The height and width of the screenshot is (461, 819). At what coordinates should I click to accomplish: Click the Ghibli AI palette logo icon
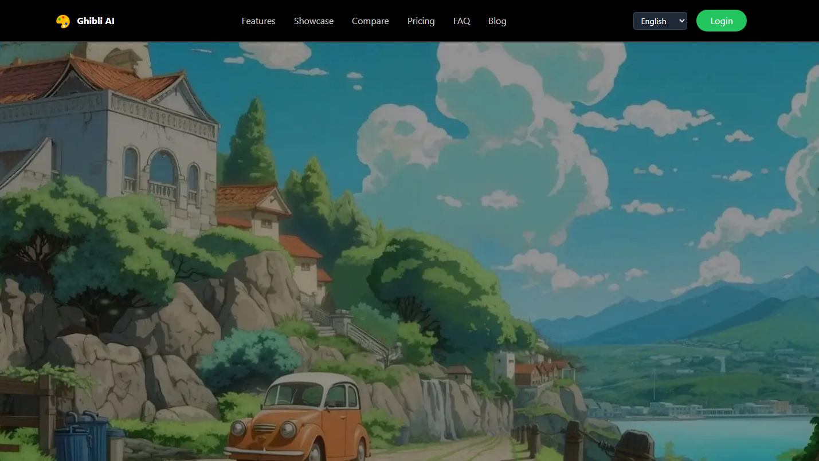coord(63,21)
